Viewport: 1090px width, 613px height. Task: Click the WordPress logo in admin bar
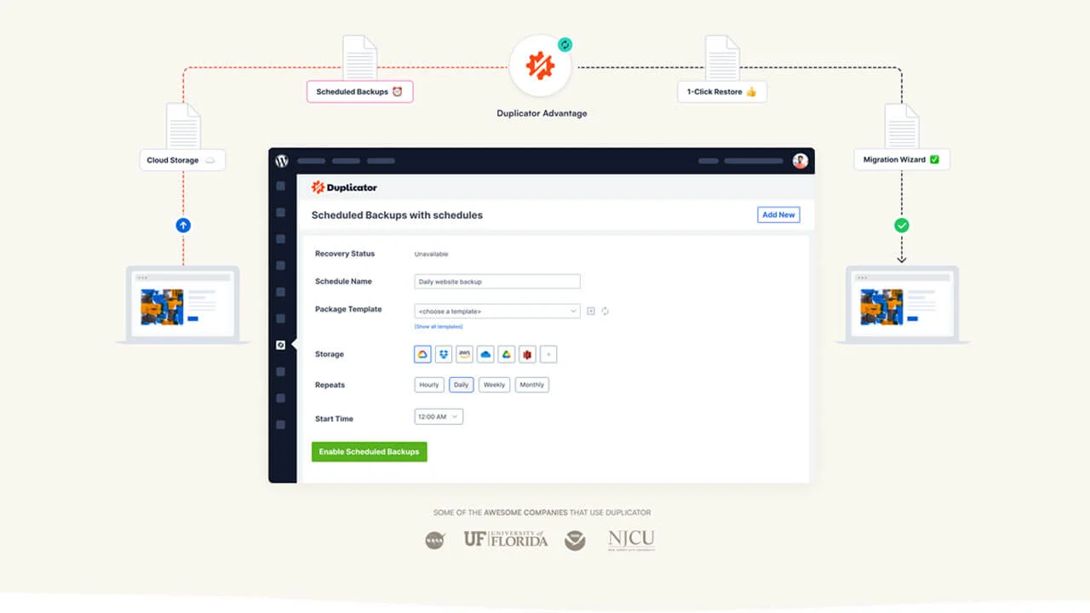(282, 161)
